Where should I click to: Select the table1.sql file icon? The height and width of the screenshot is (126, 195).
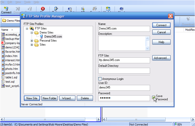point(3,77)
